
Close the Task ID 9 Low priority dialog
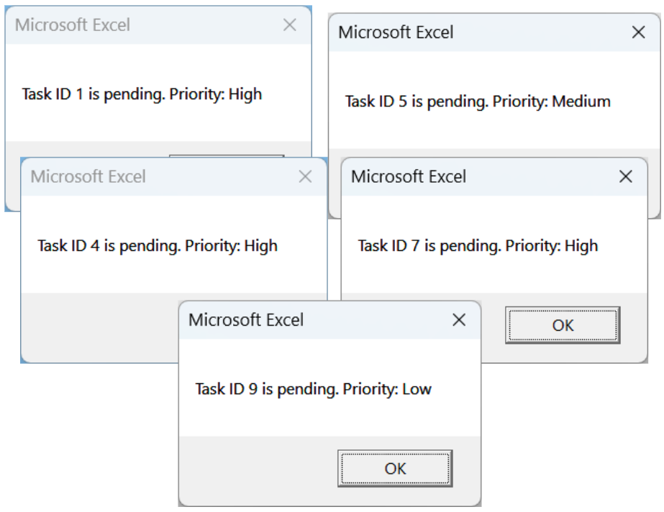[x=458, y=320]
